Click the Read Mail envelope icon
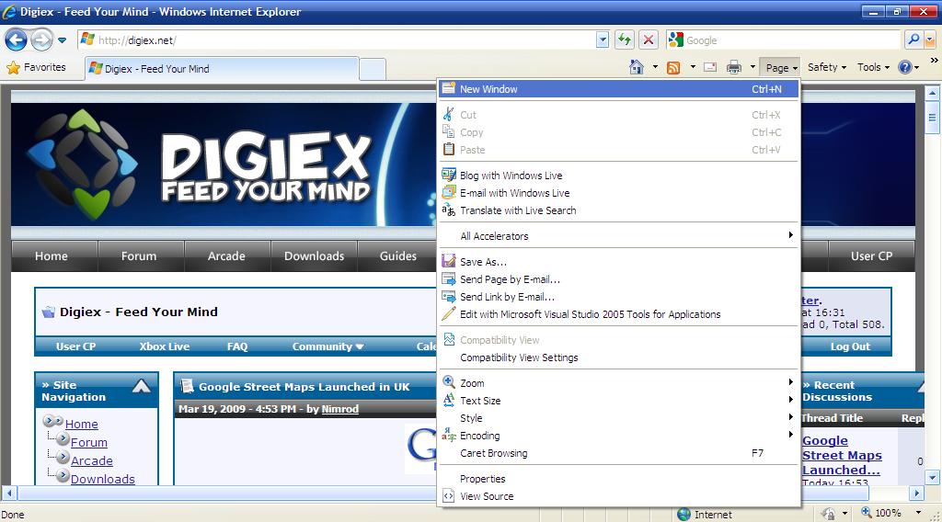 click(x=710, y=67)
